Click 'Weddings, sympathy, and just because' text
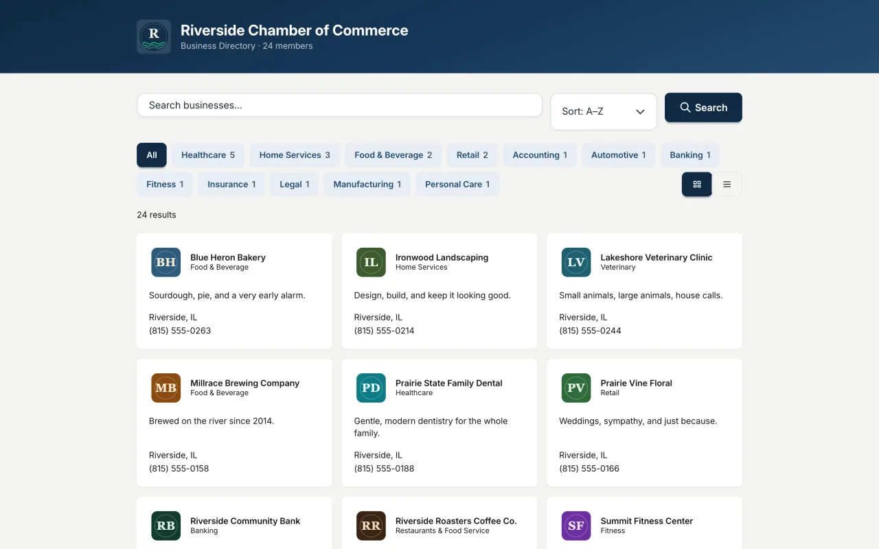The height and width of the screenshot is (549, 879). point(638,421)
